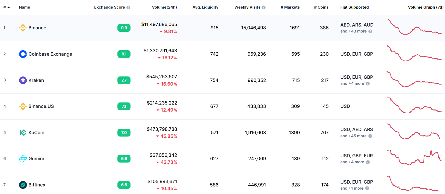The width and height of the screenshot is (445, 194).
Task: Open the Coinbase Exchange page
Action: pyautogui.click(x=50, y=54)
